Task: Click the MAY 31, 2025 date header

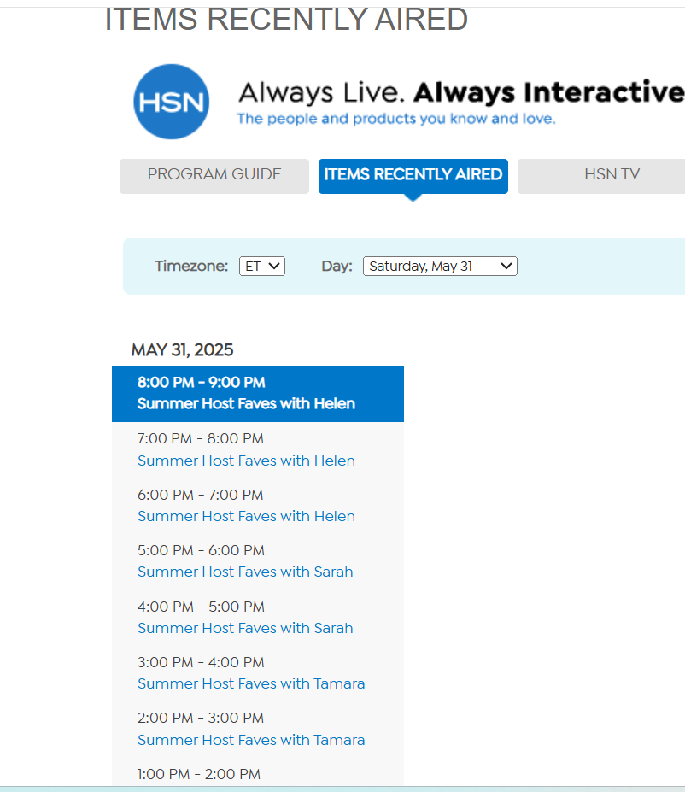Action: click(x=182, y=349)
